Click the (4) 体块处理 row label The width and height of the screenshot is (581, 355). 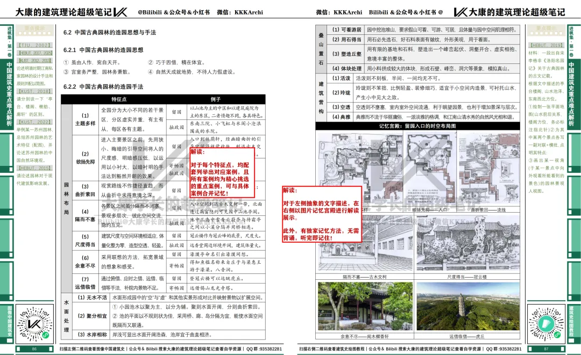[x=346, y=68]
